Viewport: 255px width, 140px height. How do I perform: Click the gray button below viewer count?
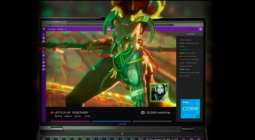tap(152, 121)
